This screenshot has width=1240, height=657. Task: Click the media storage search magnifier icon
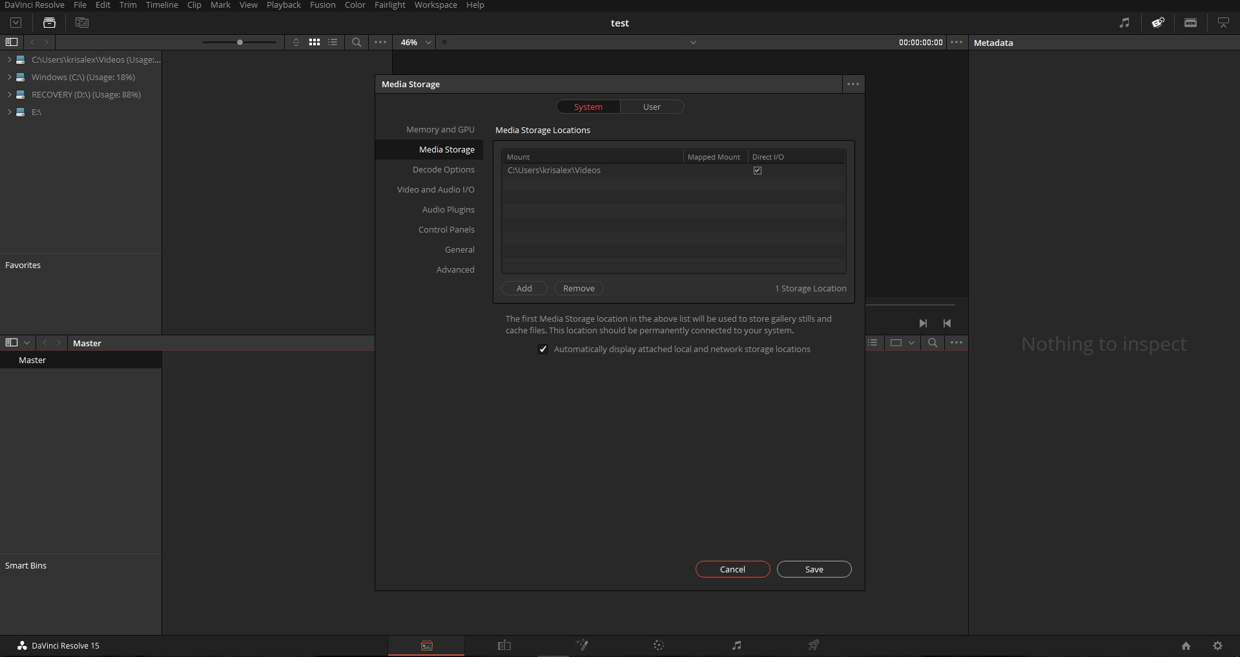356,42
